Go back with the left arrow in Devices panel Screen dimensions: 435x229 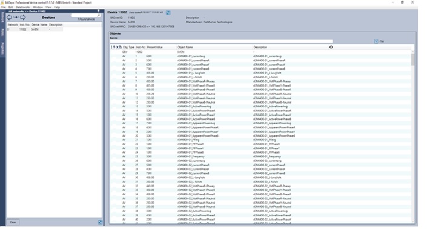(x=9, y=18)
